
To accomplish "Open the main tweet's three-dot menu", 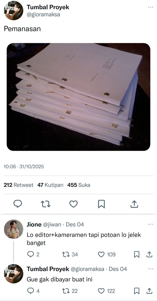I will click(150, 7).
